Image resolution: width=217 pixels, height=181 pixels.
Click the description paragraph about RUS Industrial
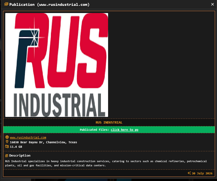(106, 163)
